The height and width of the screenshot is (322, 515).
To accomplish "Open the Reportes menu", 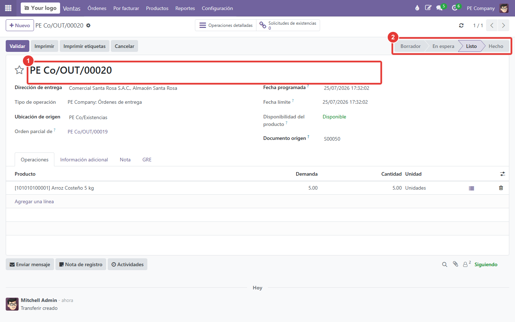I will point(185,8).
